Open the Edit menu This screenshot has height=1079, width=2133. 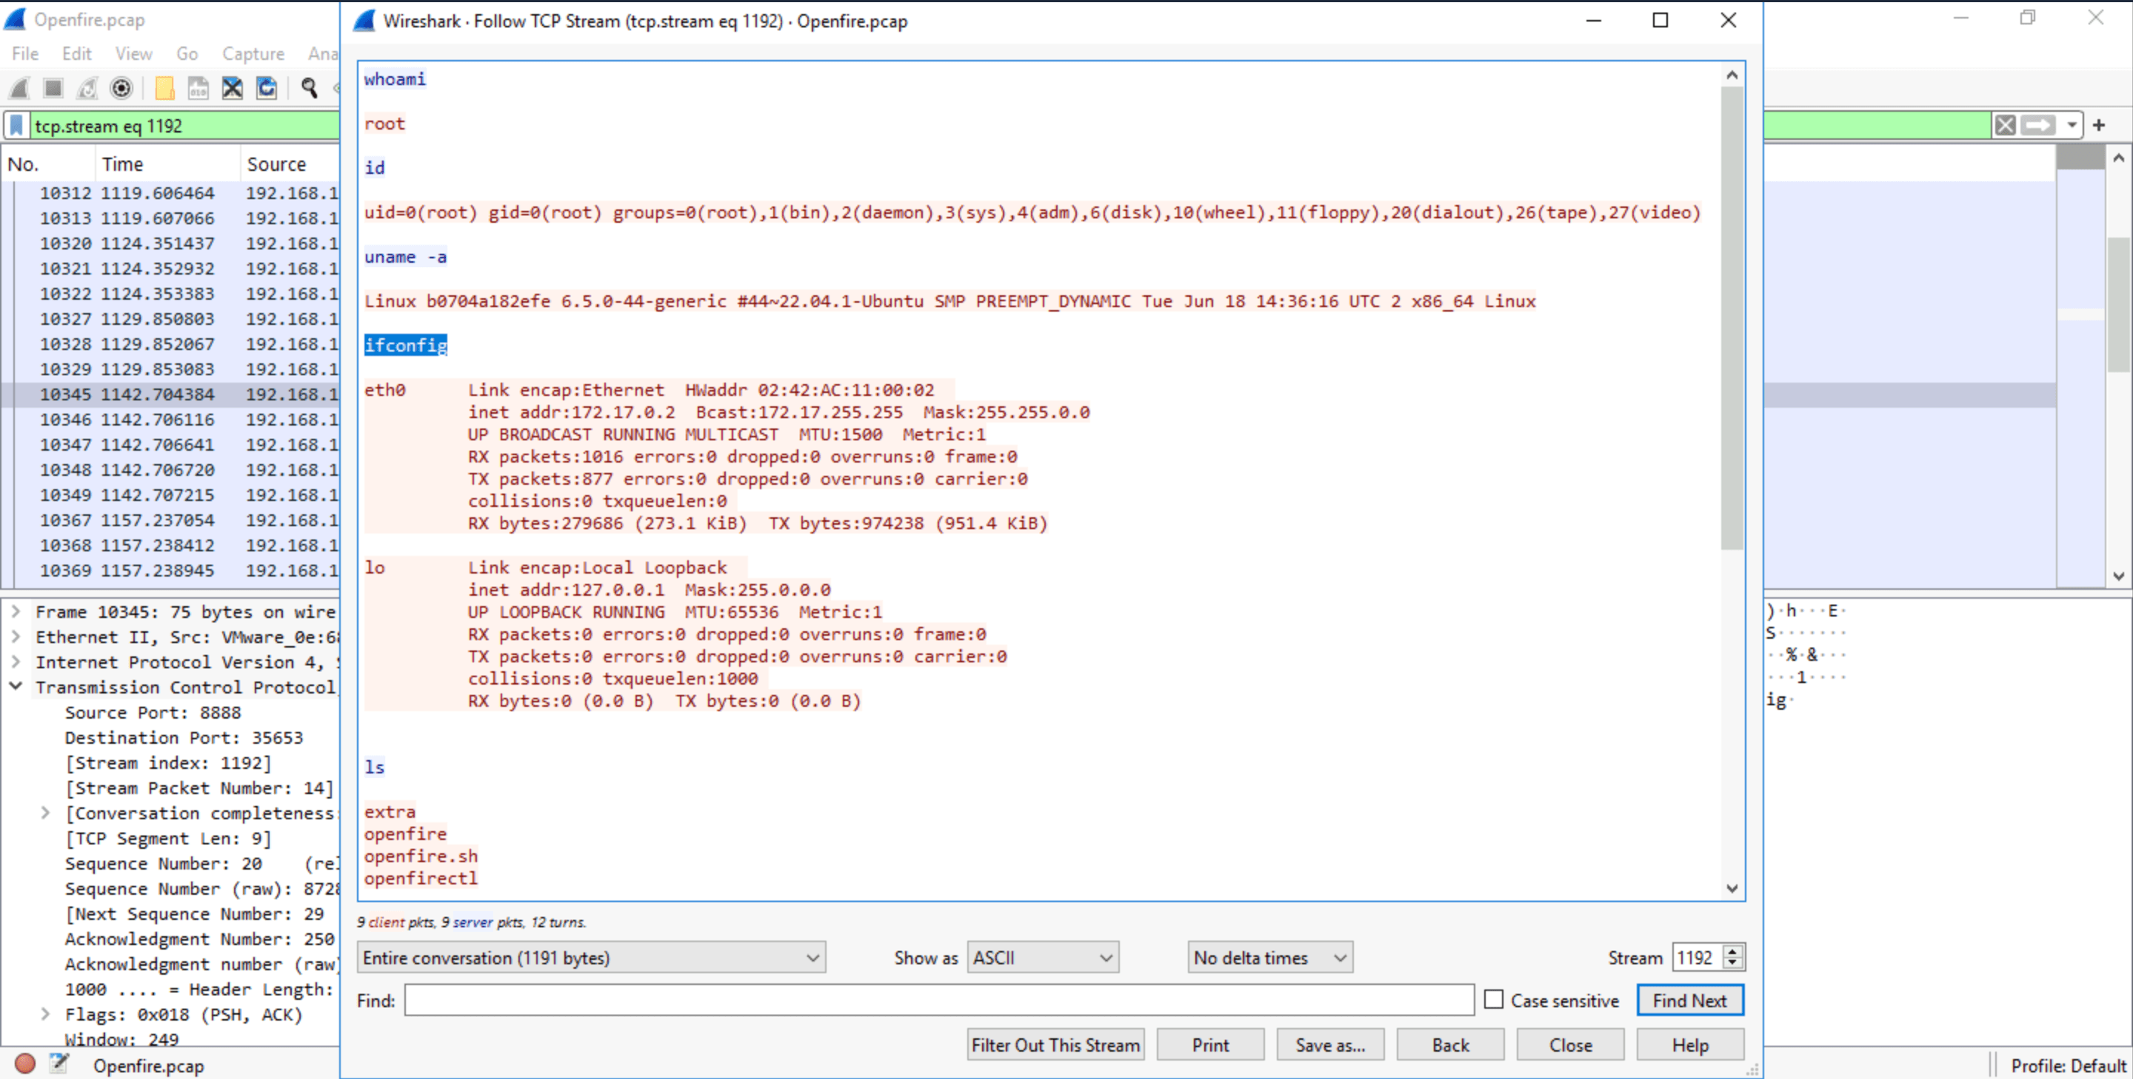pyautogui.click(x=77, y=54)
